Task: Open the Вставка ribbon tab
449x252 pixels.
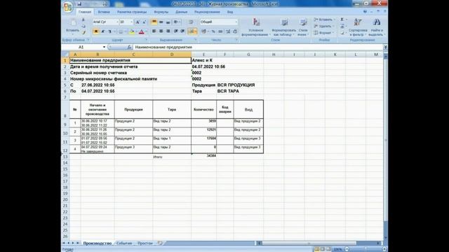Action: point(104,12)
